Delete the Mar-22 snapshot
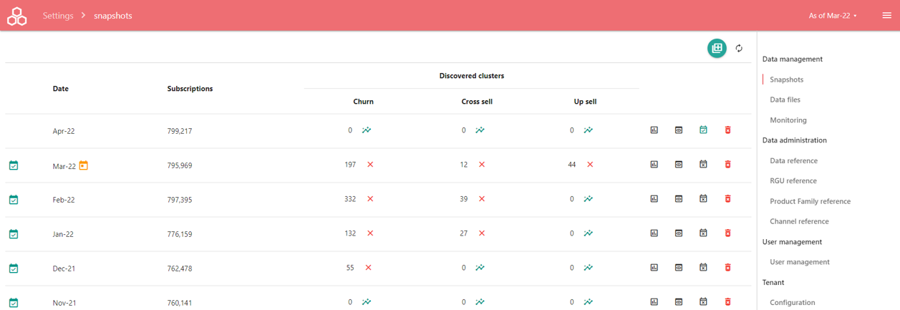Screen dimensions: 900x310 tap(727, 165)
